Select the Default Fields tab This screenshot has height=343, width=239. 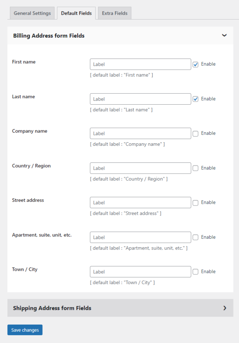pyautogui.click(x=76, y=13)
